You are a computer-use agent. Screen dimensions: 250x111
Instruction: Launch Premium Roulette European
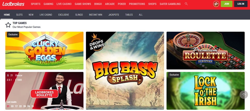point(206,50)
